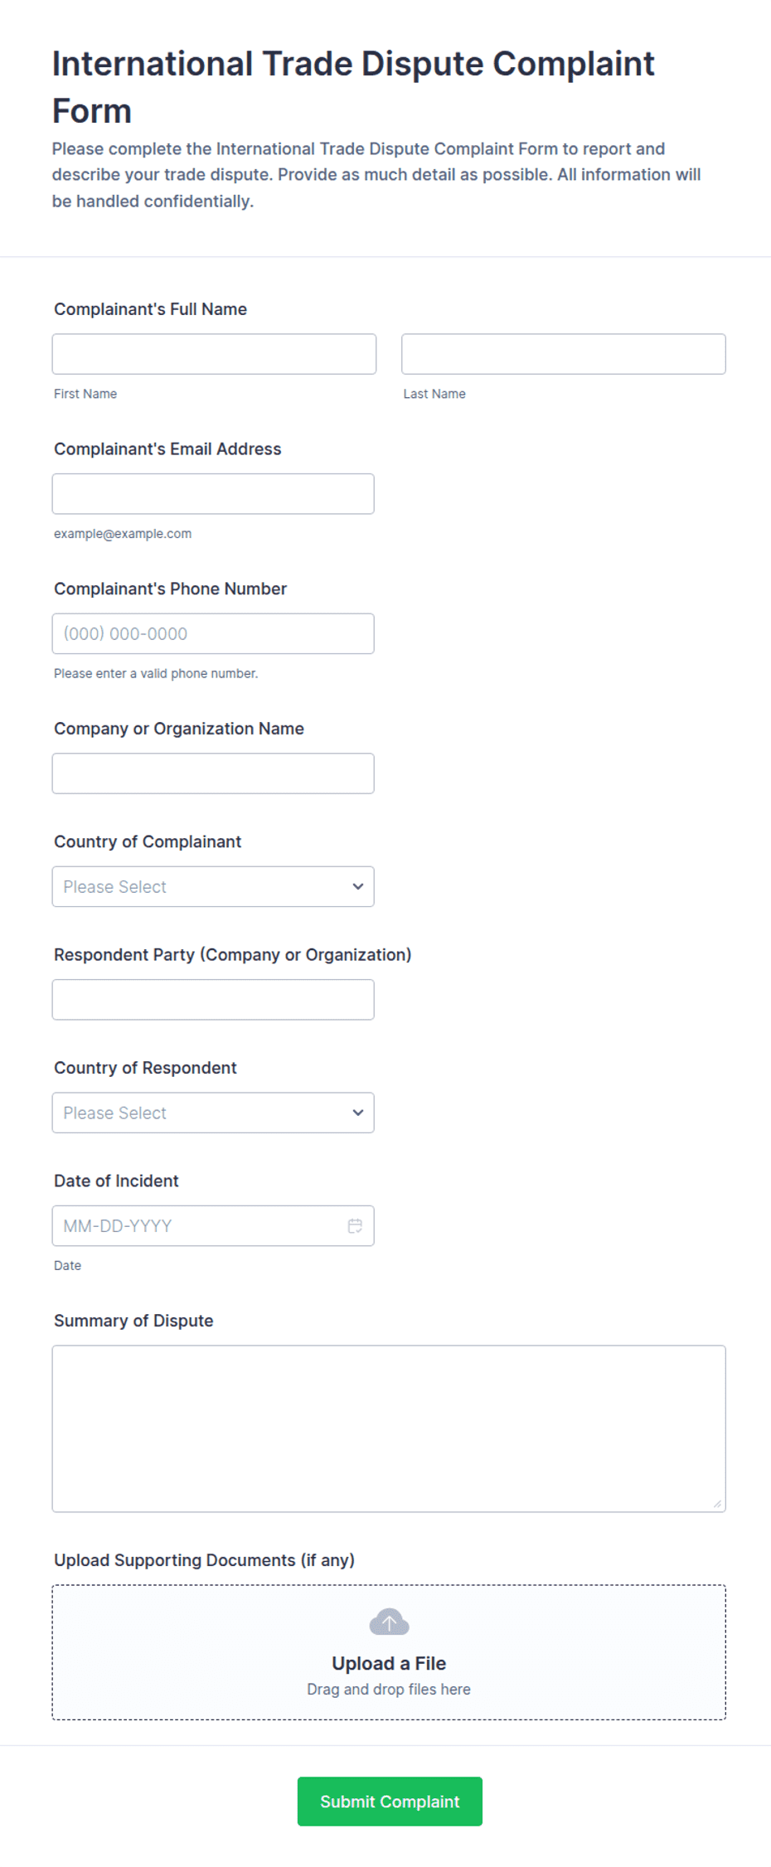Click the Drag and drop files here area
This screenshot has height=1867, width=771.
click(389, 1689)
